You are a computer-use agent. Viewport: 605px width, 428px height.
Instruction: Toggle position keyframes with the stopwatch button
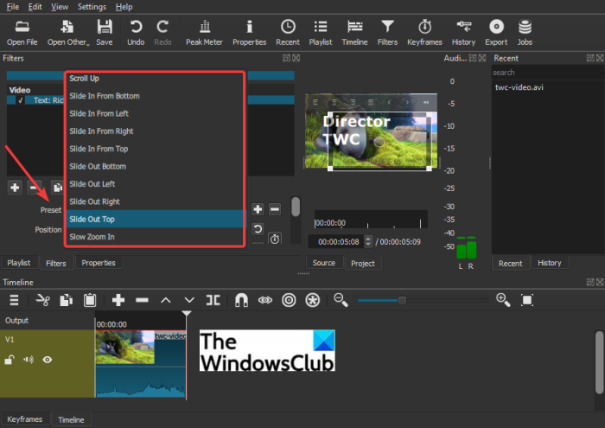click(x=275, y=239)
